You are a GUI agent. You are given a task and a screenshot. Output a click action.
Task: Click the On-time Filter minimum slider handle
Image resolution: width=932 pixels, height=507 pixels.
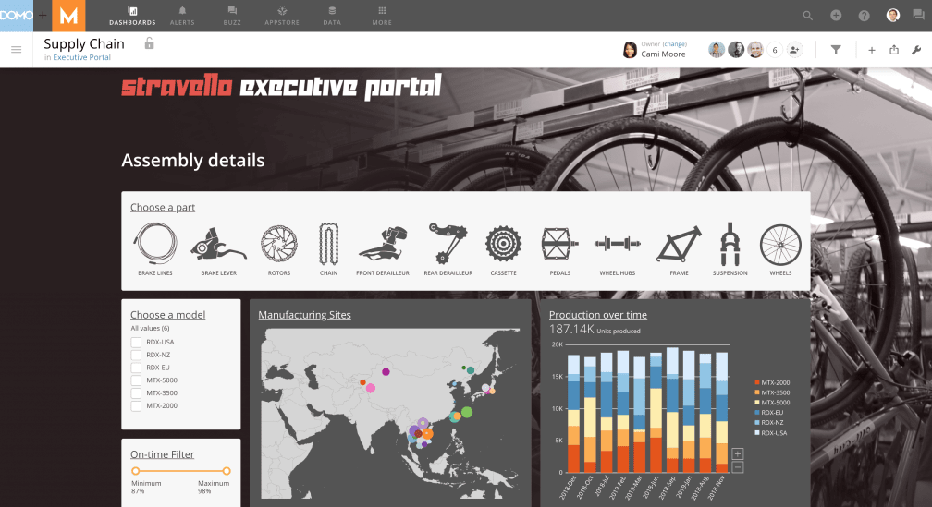[x=136, y=471]
